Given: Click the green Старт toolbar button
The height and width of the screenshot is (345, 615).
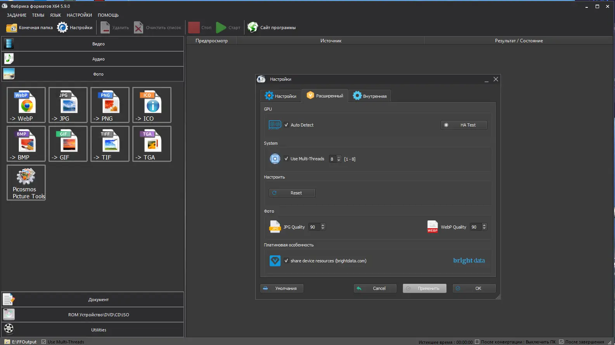Looking at the screenshot, I should point(228,28).
